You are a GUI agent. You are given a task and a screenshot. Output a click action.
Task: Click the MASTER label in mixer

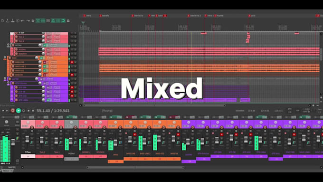point(12,167)
